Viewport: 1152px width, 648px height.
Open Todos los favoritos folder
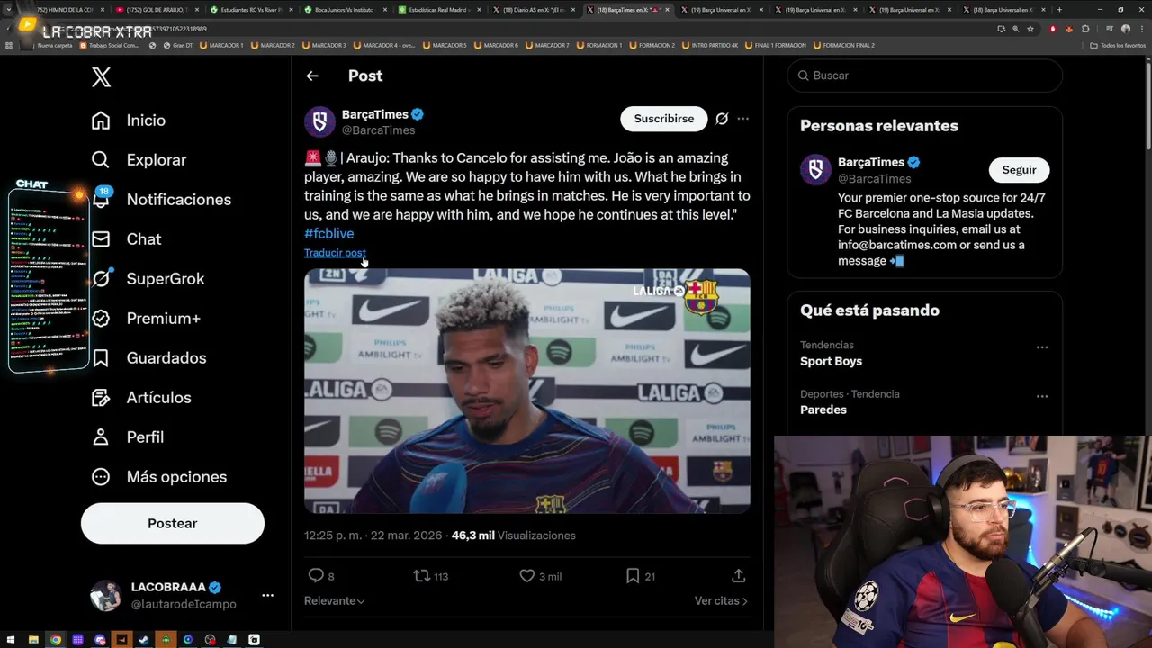click(x=1119, y=45)
